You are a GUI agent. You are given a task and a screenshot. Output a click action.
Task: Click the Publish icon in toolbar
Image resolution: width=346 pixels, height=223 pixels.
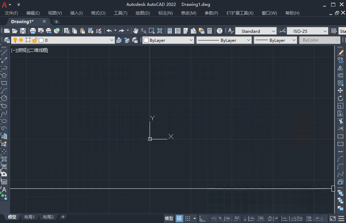49,31
